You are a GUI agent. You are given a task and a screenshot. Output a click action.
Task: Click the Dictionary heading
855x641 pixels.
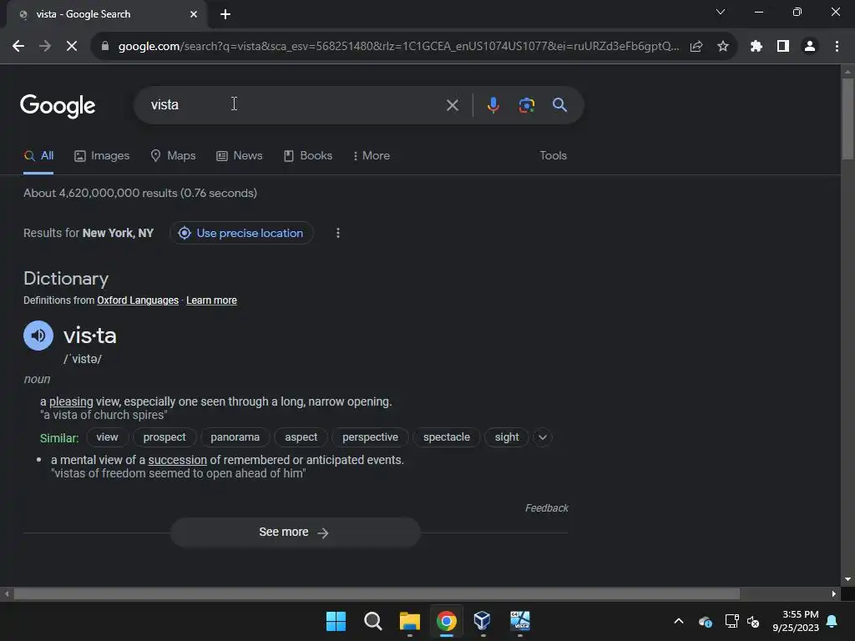[66, 279]
